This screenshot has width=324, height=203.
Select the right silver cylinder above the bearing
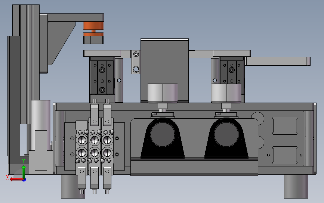[226, 93]
